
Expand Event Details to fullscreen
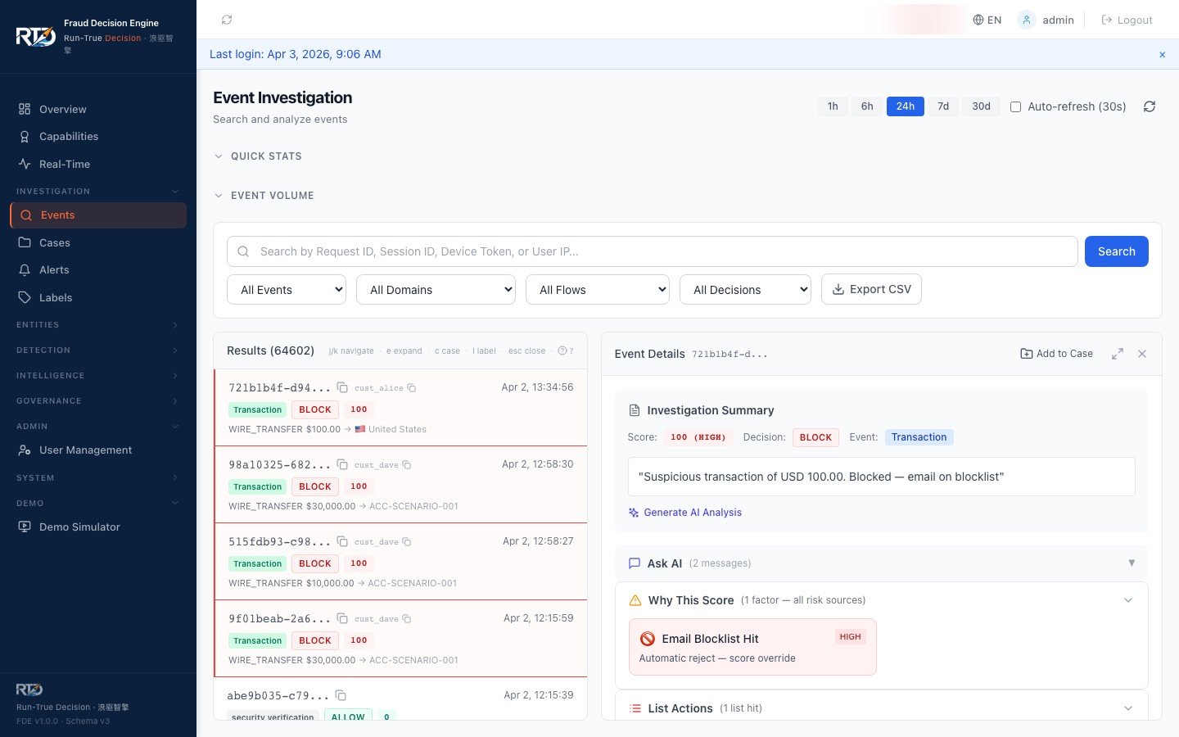(x=1118, y=353)
